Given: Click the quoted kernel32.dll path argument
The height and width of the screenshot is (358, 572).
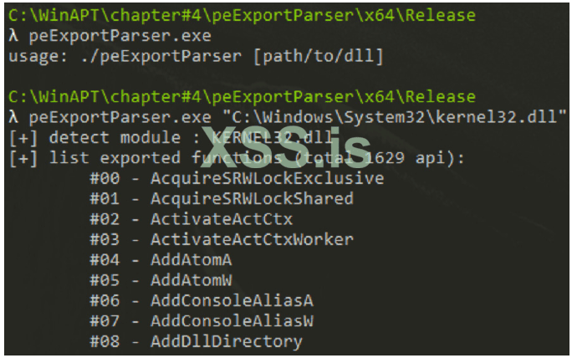Looking at the screenshot, I should (x=398, y=117).
